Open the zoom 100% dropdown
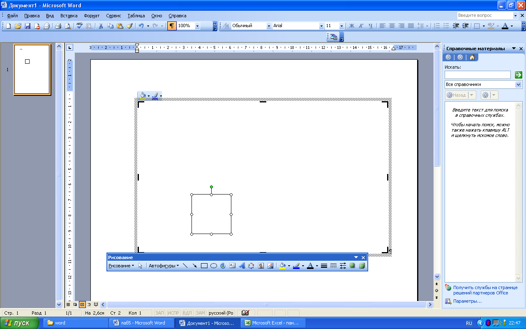 (x=197, y=26)
